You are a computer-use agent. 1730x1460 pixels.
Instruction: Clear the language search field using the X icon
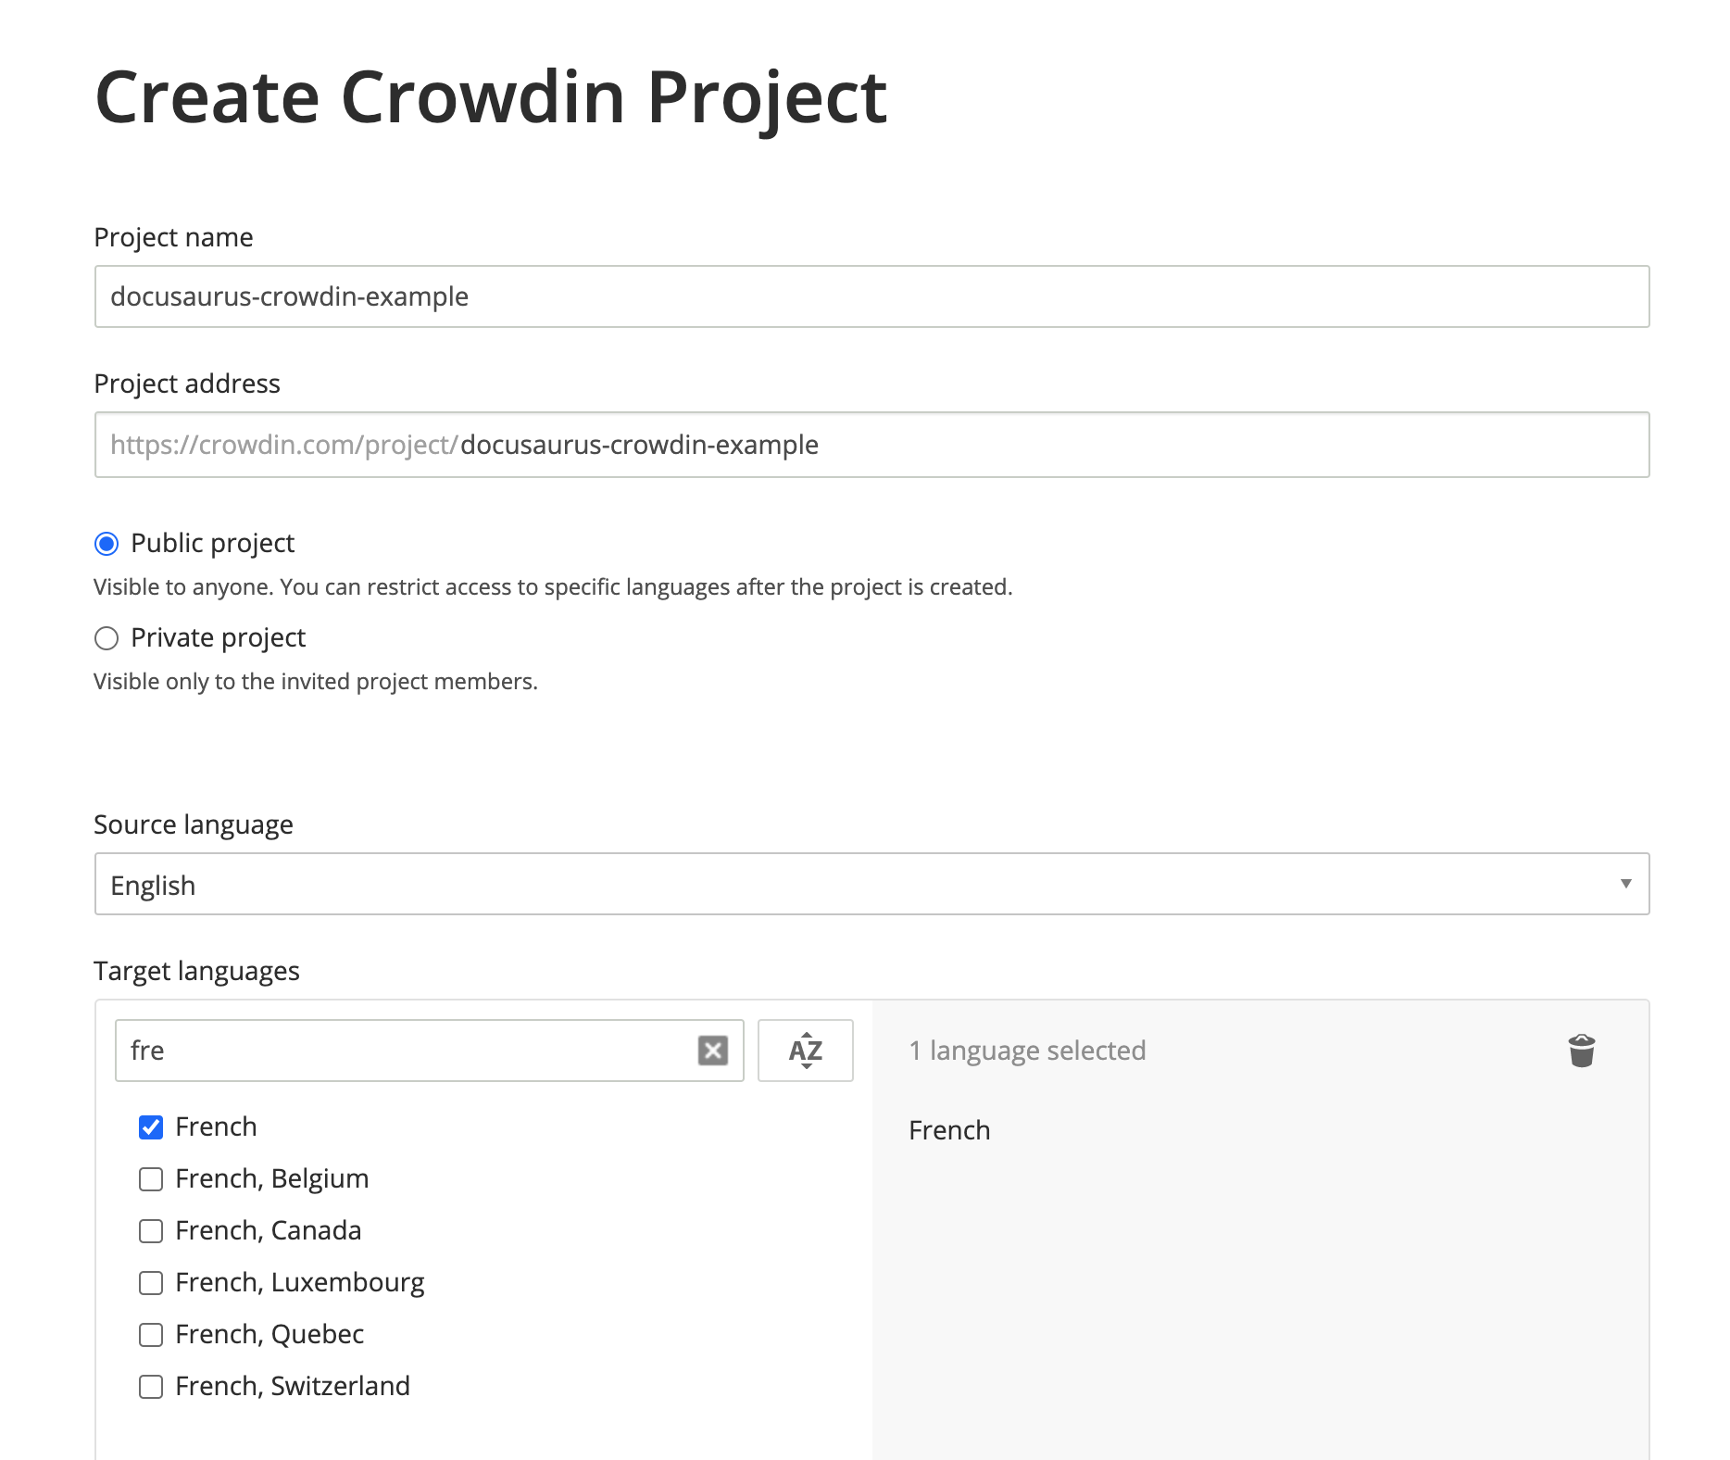click(713, 1051)
